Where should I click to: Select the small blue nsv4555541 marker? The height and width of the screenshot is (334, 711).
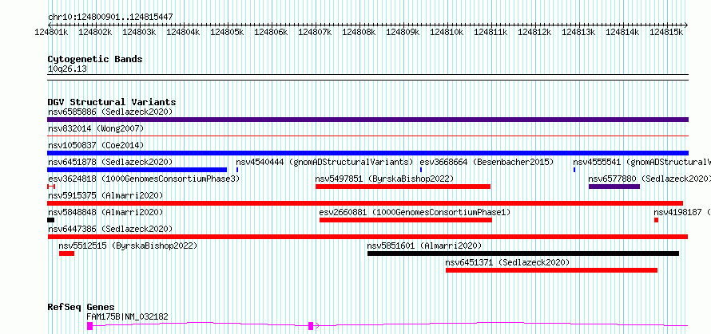(574, 170)
